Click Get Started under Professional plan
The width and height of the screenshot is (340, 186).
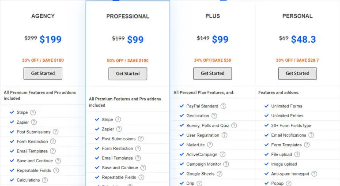pyautogui.click(x=128, y=74)
